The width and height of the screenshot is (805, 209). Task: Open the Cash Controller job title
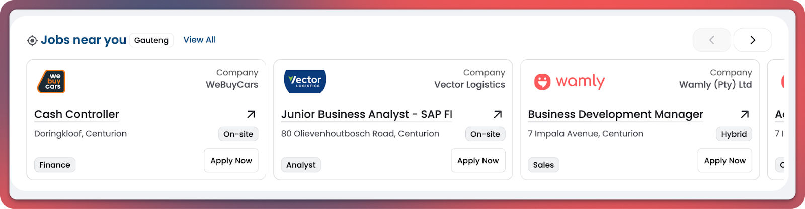click(76, 115)
